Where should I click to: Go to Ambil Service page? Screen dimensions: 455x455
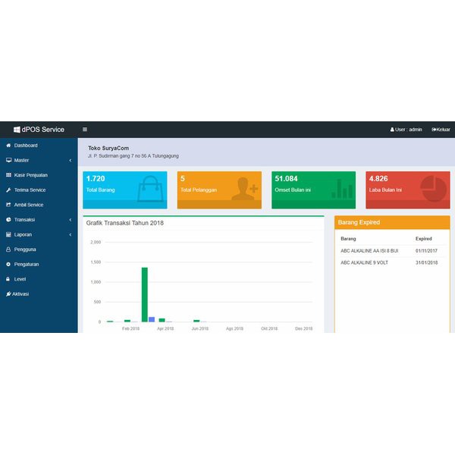click(x=39, y=205)
